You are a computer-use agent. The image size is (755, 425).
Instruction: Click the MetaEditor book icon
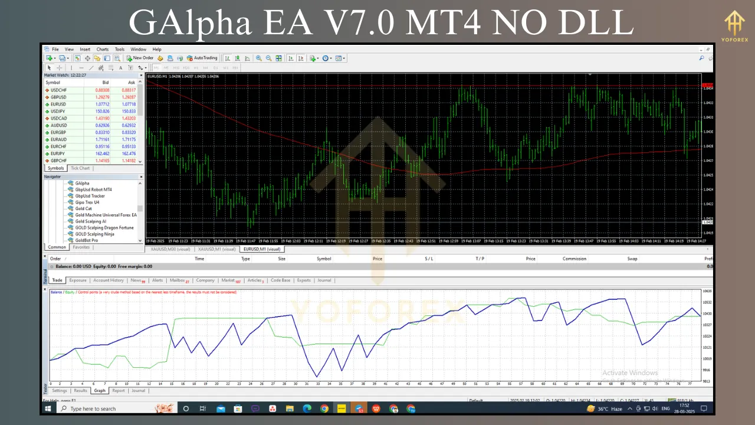click(x=160, y=58)
